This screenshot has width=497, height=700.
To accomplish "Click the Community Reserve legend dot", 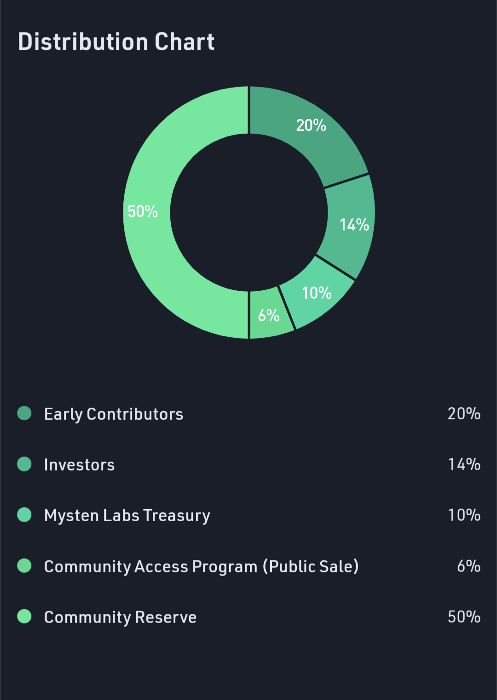I will point(24,616).
